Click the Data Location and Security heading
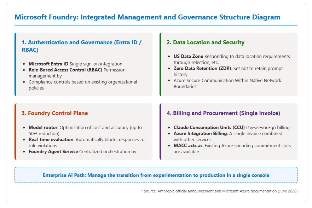 pyautogui.click(x=205, y=42)
